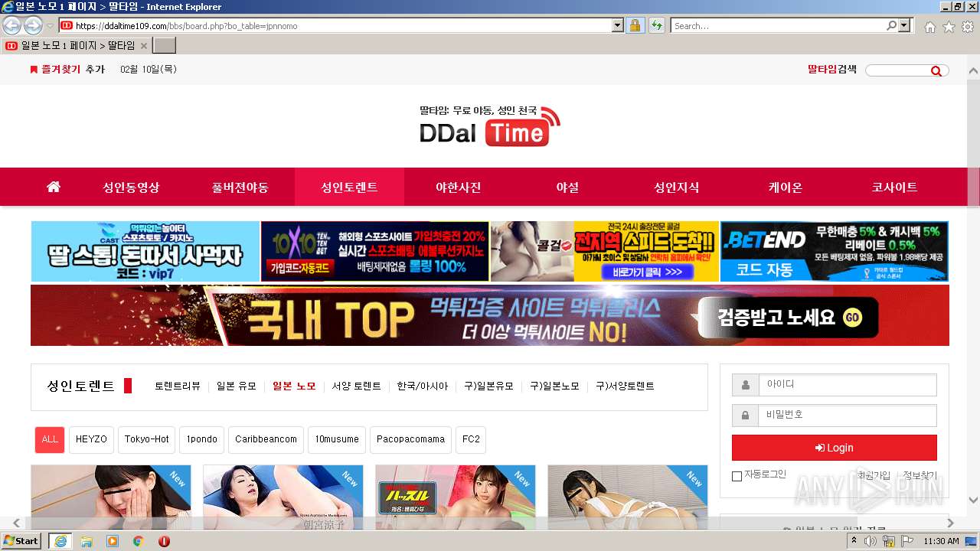Viewport: 980px width, 551px height.
Task: Open the Favorites star icon
Action: pos(949,27)
